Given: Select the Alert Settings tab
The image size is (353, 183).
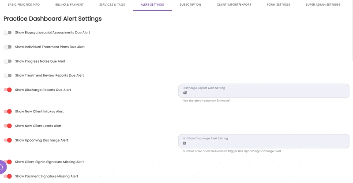Looking at the screenshot, I should coord(152,5).
